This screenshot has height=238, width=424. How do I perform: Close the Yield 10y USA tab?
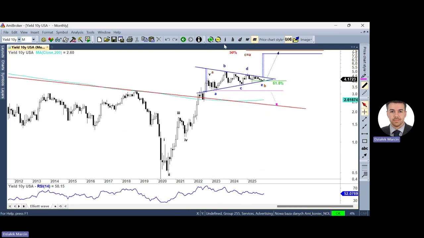pyautogui.click(x=47, y=47)
